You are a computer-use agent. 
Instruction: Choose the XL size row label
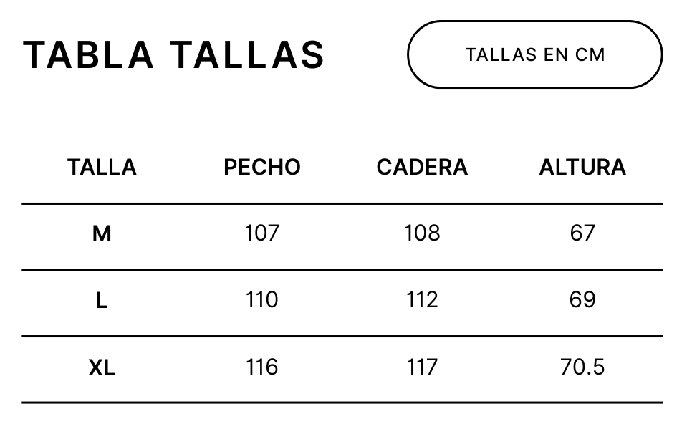point(102,368)
